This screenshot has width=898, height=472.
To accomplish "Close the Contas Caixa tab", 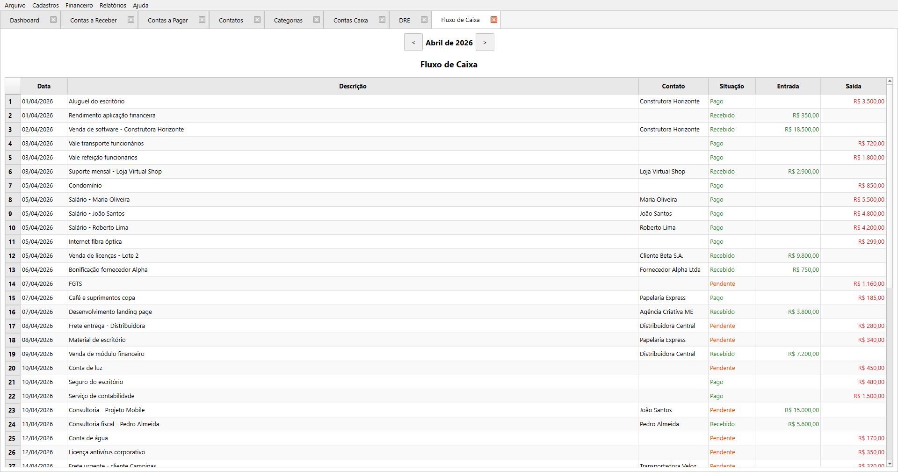I will click(382, 20).
